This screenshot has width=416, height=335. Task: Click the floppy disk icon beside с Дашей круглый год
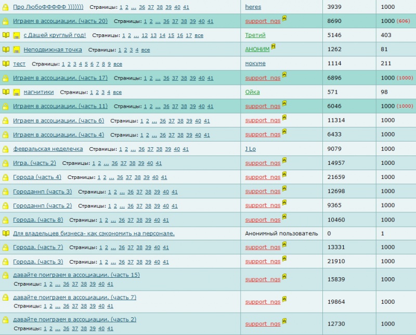17,35
